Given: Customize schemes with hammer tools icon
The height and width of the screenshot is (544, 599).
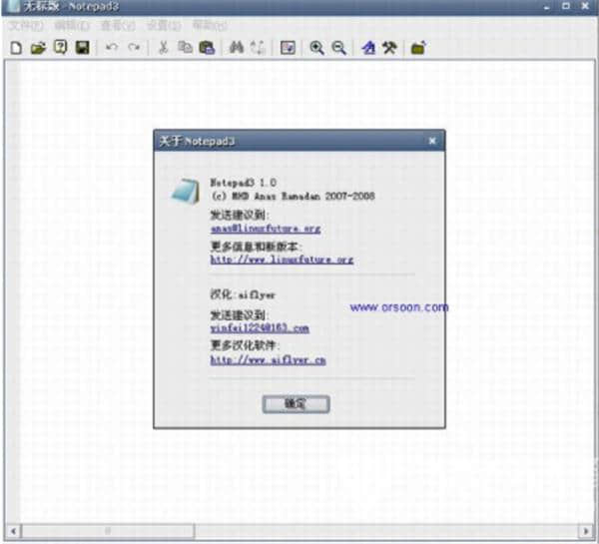Looking at the screenshot, I should (389, 48).
